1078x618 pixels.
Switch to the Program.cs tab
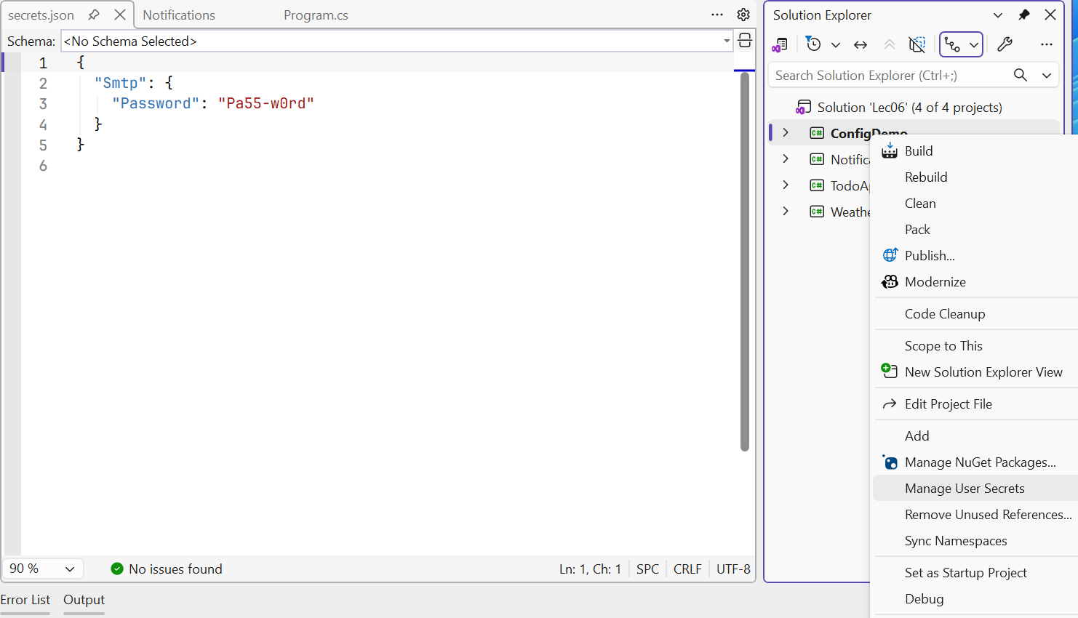(x=316, y=15)
